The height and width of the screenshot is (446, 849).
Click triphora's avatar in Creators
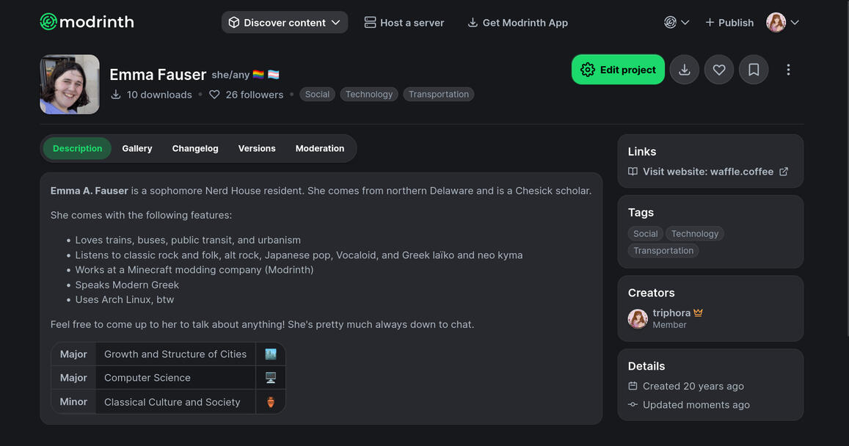click(x=638, y=319)
